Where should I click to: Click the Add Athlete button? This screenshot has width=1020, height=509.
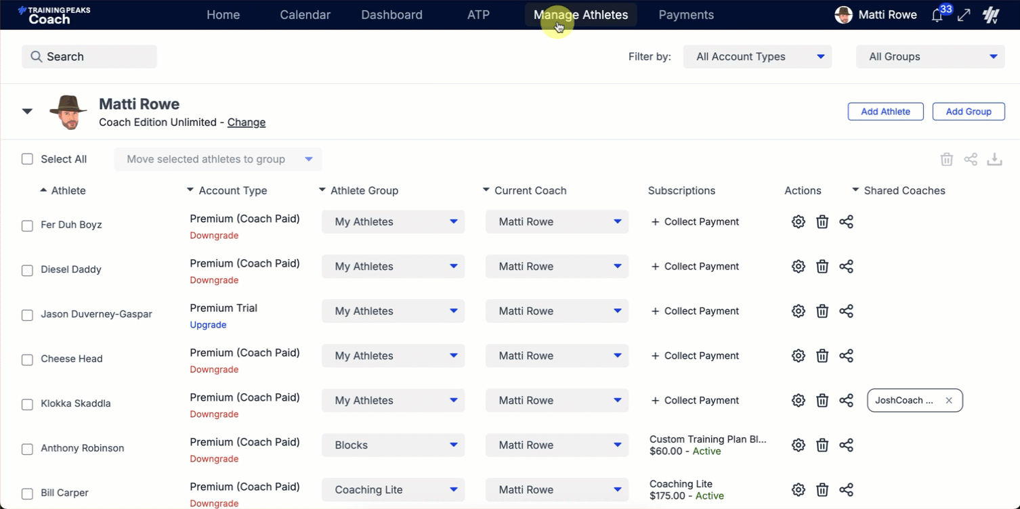pos(885,112)
